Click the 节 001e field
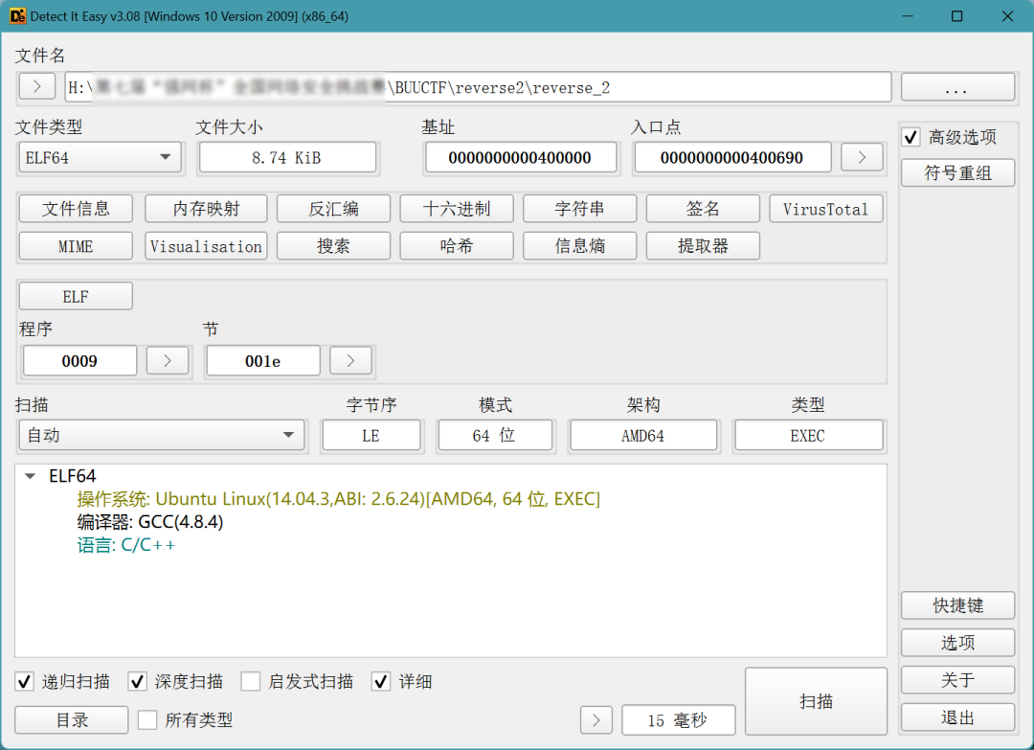 click(x=263, y=361)
